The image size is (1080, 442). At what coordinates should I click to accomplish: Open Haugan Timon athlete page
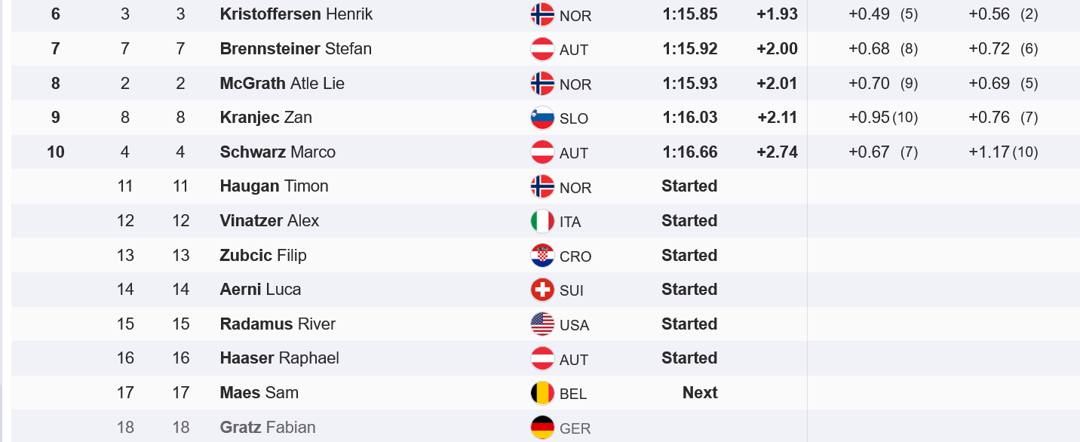[274, 186]
